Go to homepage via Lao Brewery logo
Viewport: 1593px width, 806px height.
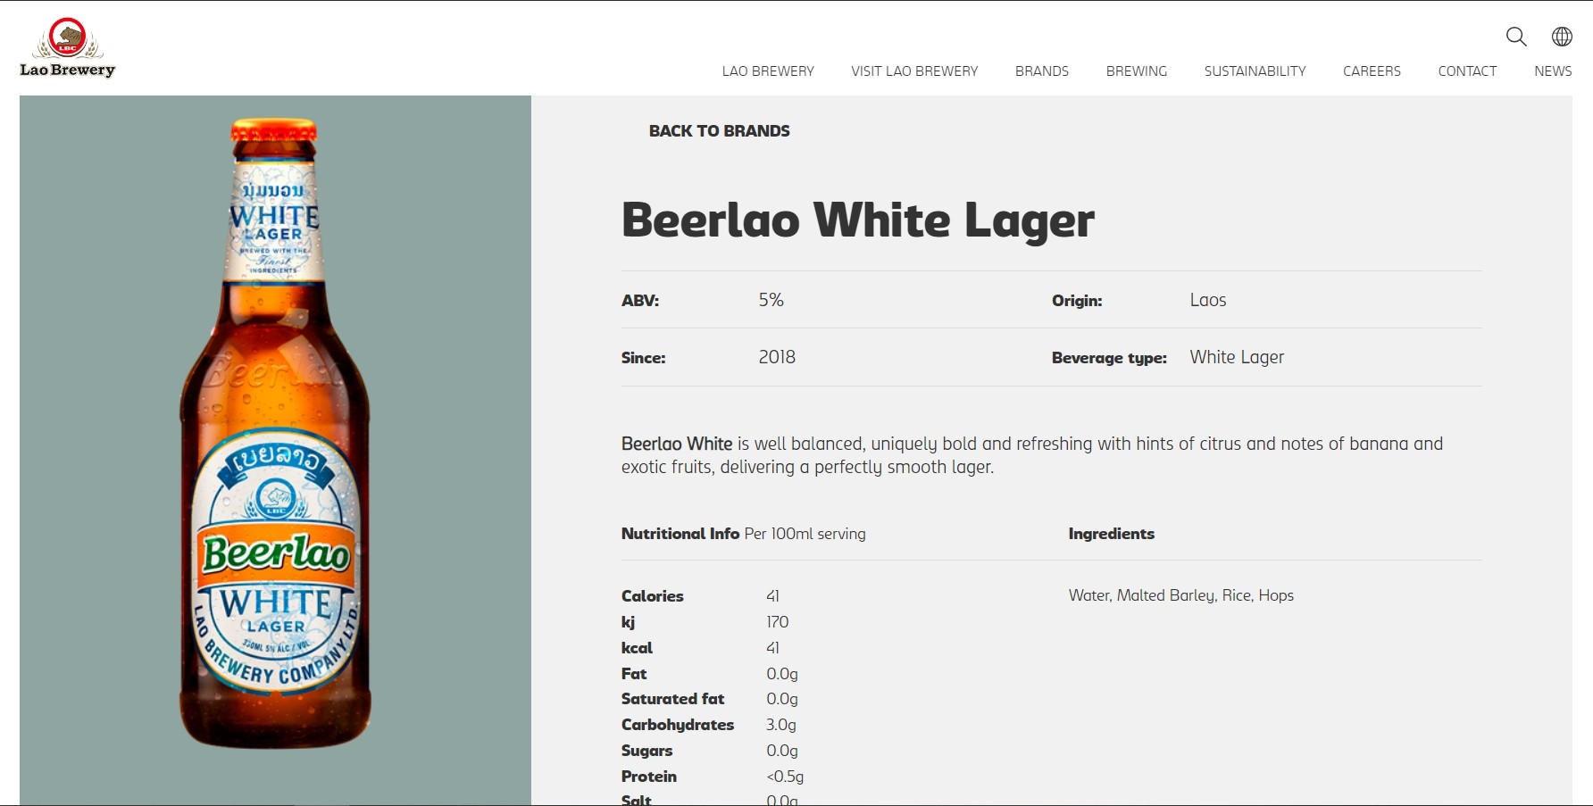(x=68, y=48)
